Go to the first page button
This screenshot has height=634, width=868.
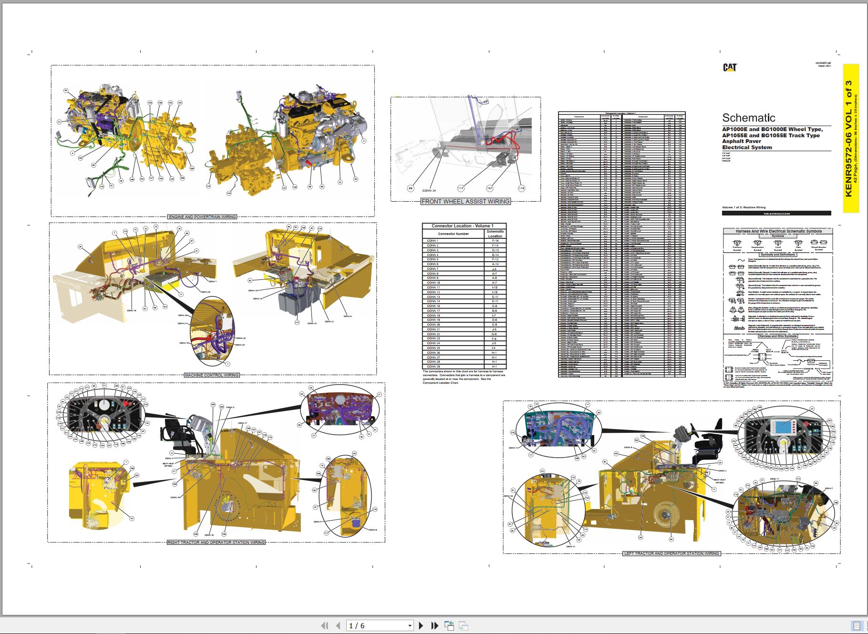pyautogui.click(x=325, y=625)
